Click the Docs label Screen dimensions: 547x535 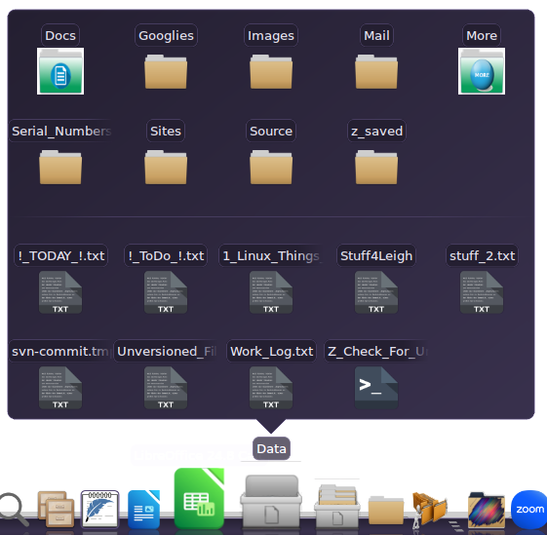[60, 35]
